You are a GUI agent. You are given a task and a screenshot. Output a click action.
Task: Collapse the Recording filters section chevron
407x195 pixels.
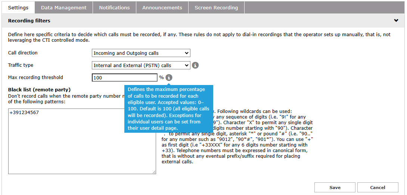396,21
